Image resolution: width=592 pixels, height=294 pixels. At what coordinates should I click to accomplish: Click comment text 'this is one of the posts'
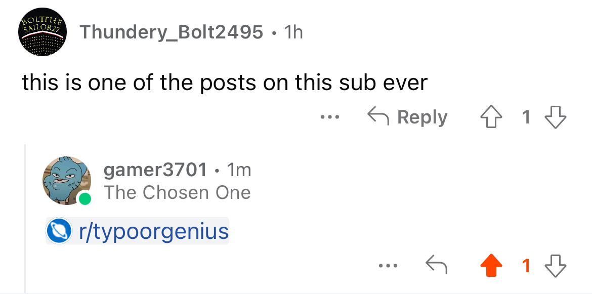(x=139, y=82)
